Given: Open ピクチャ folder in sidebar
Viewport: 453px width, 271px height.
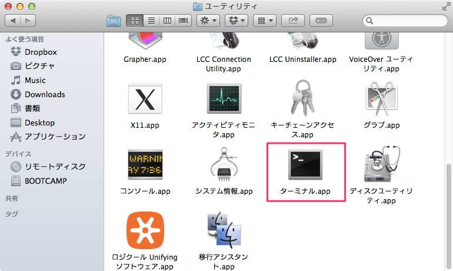Looking at the screenshot, I should pos(32,66).
